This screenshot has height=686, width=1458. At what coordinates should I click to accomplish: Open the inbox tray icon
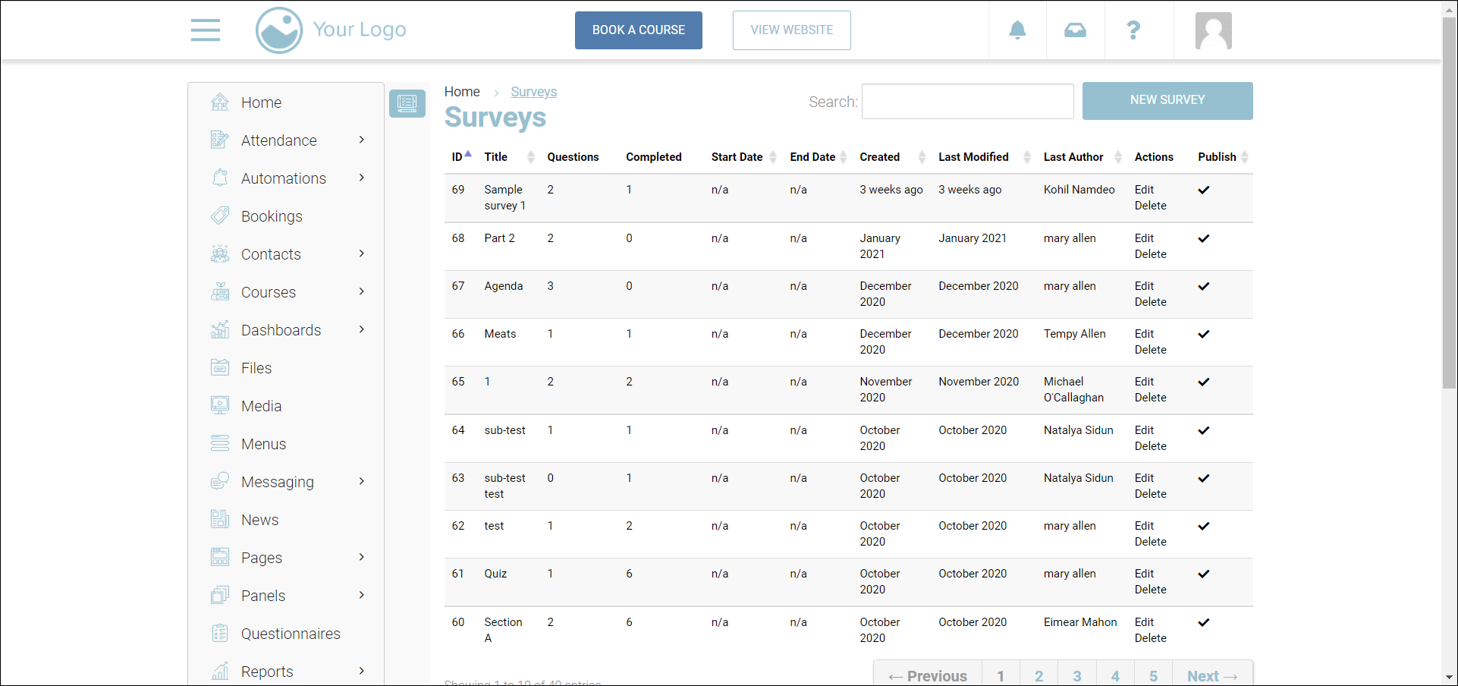(1075, 30)
